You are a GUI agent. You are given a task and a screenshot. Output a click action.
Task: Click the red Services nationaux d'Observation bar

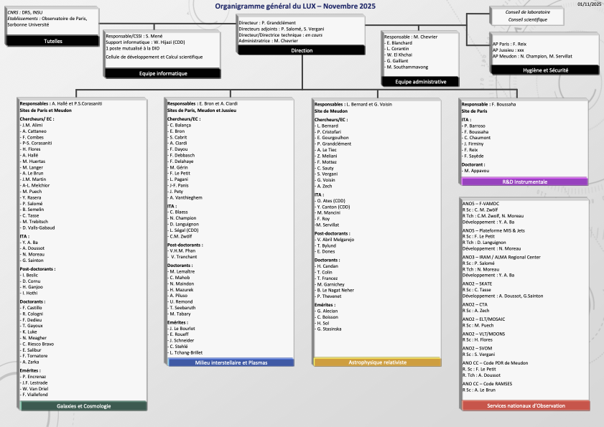524,405
